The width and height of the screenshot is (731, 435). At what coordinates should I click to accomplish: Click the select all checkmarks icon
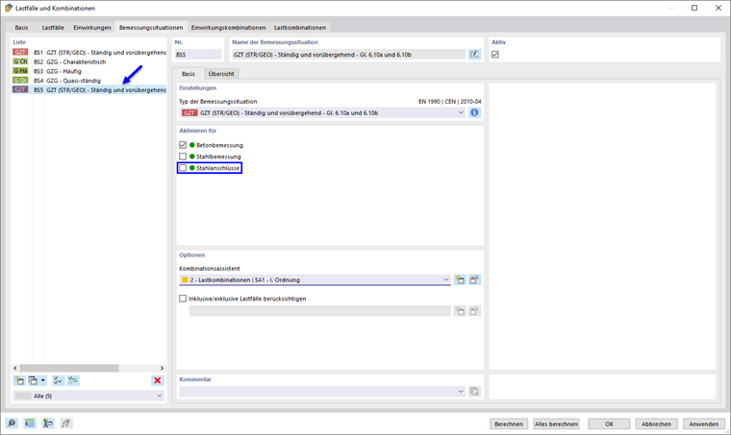tap(58, 380)
